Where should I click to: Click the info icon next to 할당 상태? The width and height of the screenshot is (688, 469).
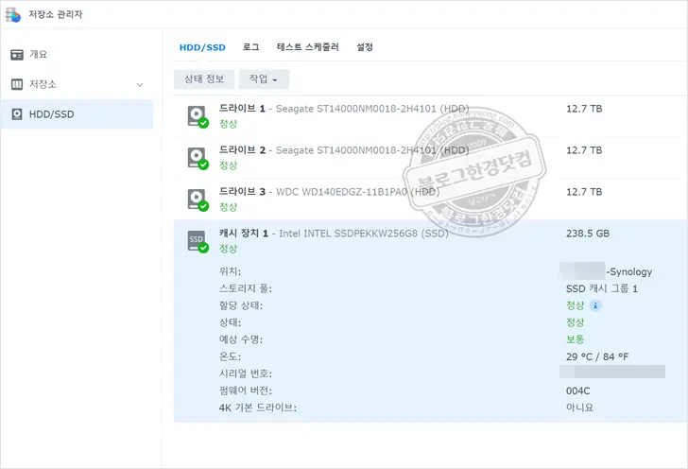pyautogui.click(x=595, y=305)
